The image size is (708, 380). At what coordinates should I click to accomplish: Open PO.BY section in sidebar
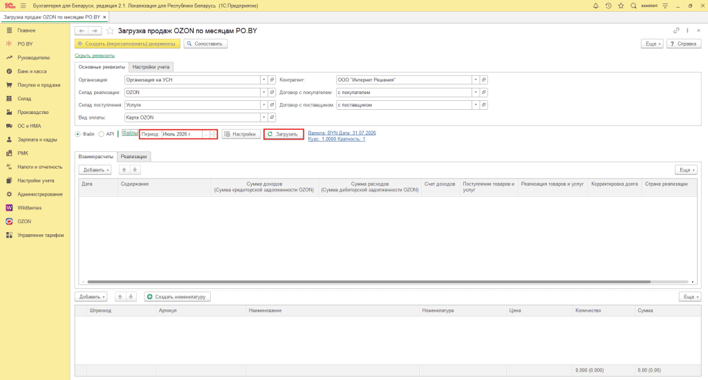[x=25, y=44]
